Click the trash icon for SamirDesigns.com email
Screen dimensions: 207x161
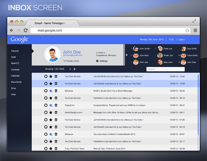point(56,113)
